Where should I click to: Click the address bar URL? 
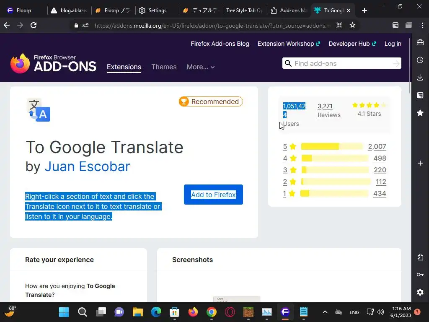click(x=212, y=26)
